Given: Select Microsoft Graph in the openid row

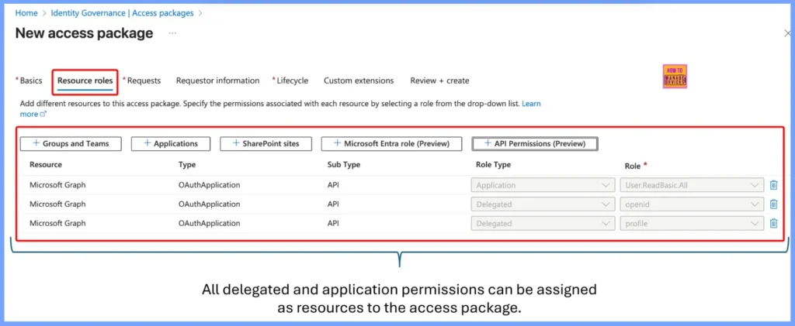Looking at the screenshot, I should click(x=57, y=204).
